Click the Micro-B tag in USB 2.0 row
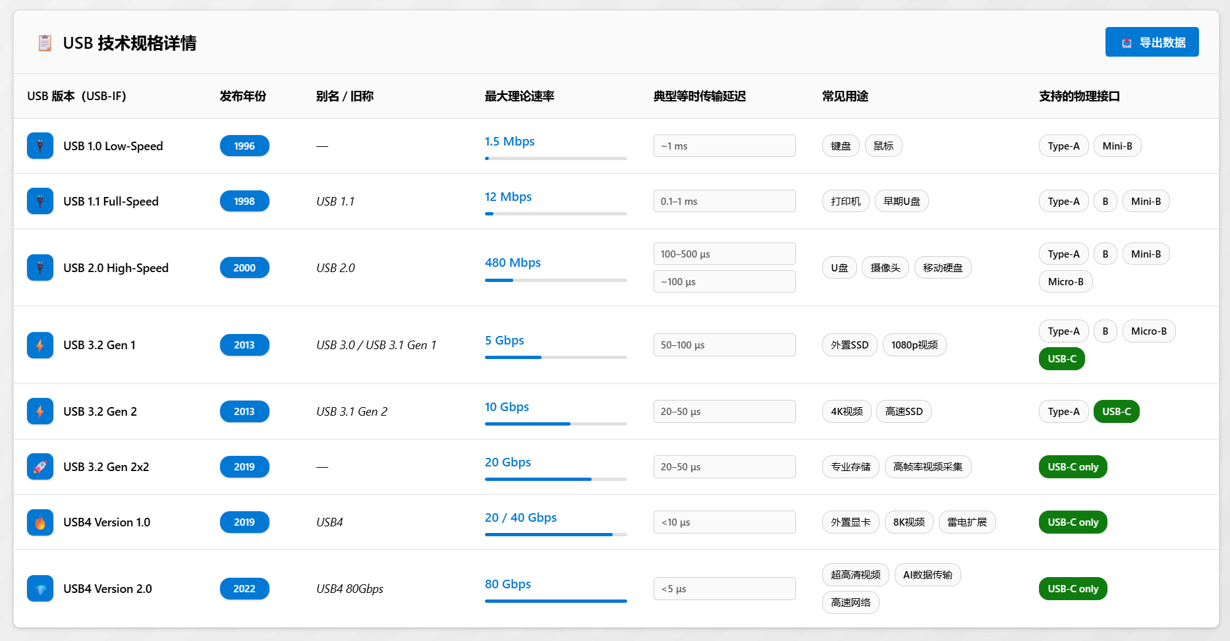The width and height of the screenshot is (1230, 641). 1066,281
